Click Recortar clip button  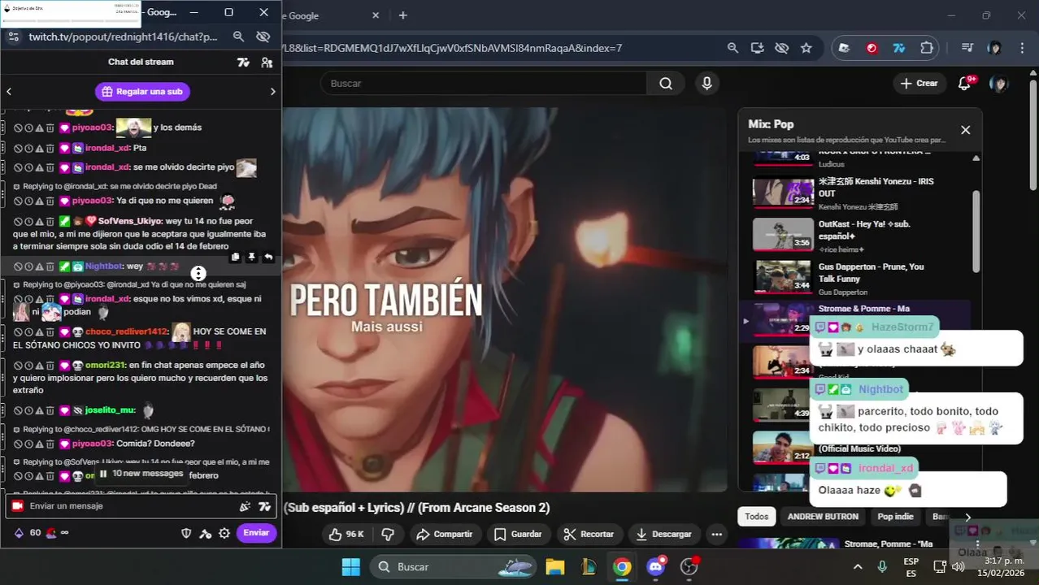[589, 535]
